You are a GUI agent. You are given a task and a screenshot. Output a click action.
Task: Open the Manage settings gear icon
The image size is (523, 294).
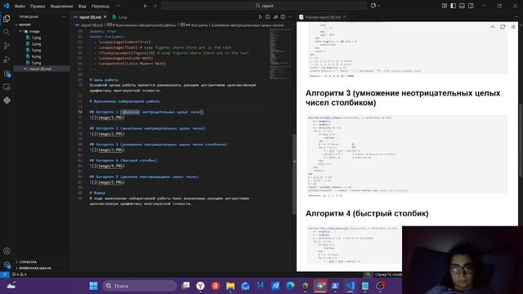click(7, 265)
